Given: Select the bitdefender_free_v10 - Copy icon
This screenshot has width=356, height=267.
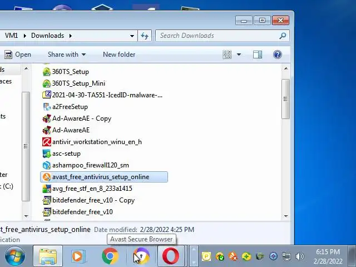Looking at the screenshot, I should pos(47,200).
